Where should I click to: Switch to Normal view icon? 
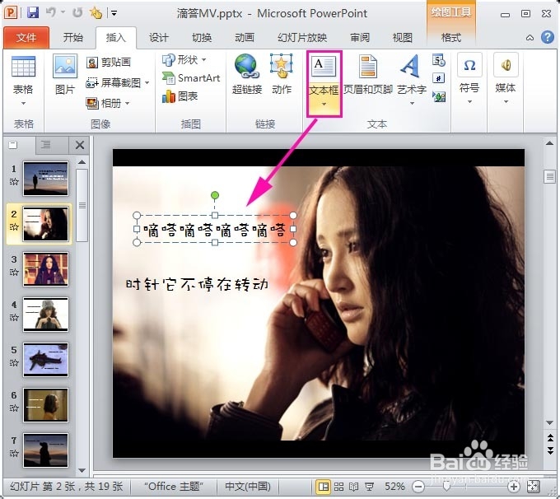click(x=323, y=487)
